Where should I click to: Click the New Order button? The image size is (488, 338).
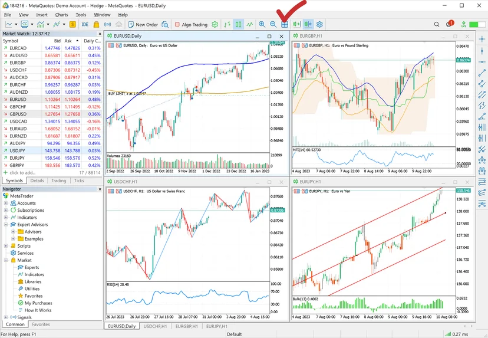coord(143,24)
